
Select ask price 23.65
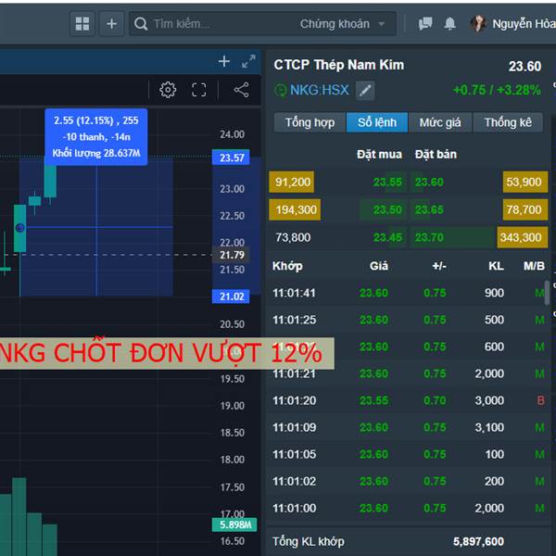pos(429,209)
